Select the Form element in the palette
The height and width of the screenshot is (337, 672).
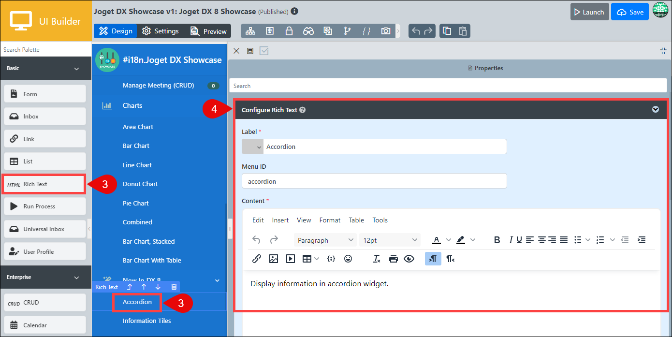[x=45, y=94]
